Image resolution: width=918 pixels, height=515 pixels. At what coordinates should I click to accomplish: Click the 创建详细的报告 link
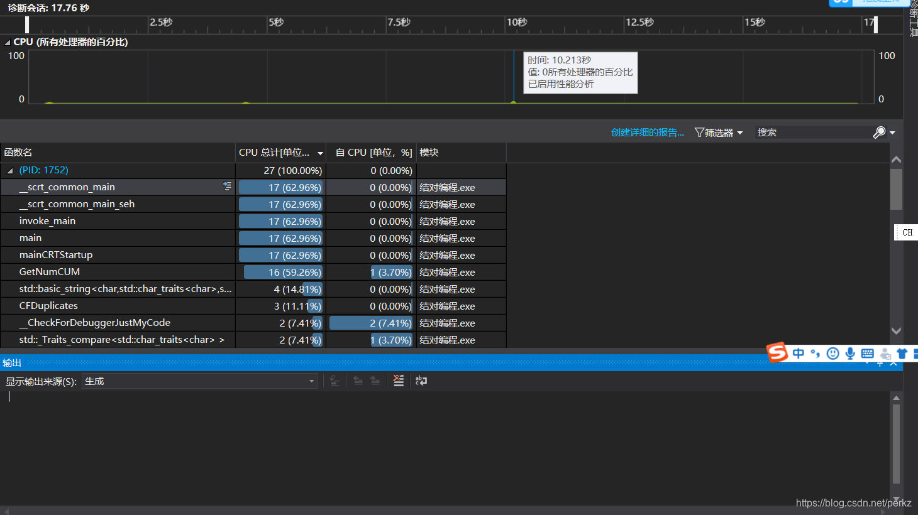point(648,133)
